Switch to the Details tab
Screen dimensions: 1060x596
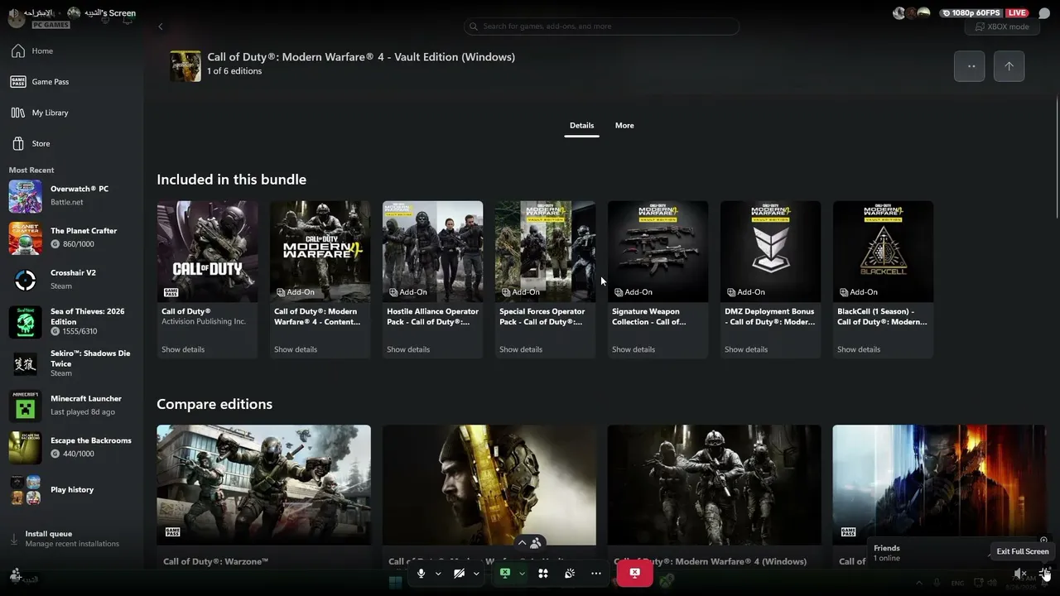tap(581, 126)
